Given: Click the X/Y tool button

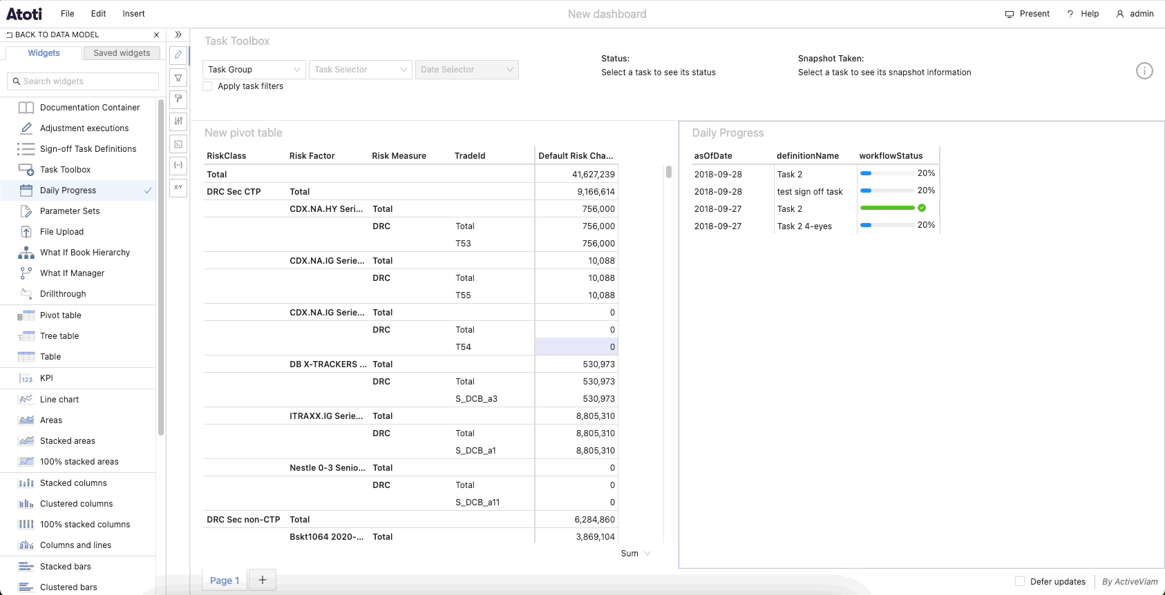Looking at the screenshot, I should coord(178,188).
